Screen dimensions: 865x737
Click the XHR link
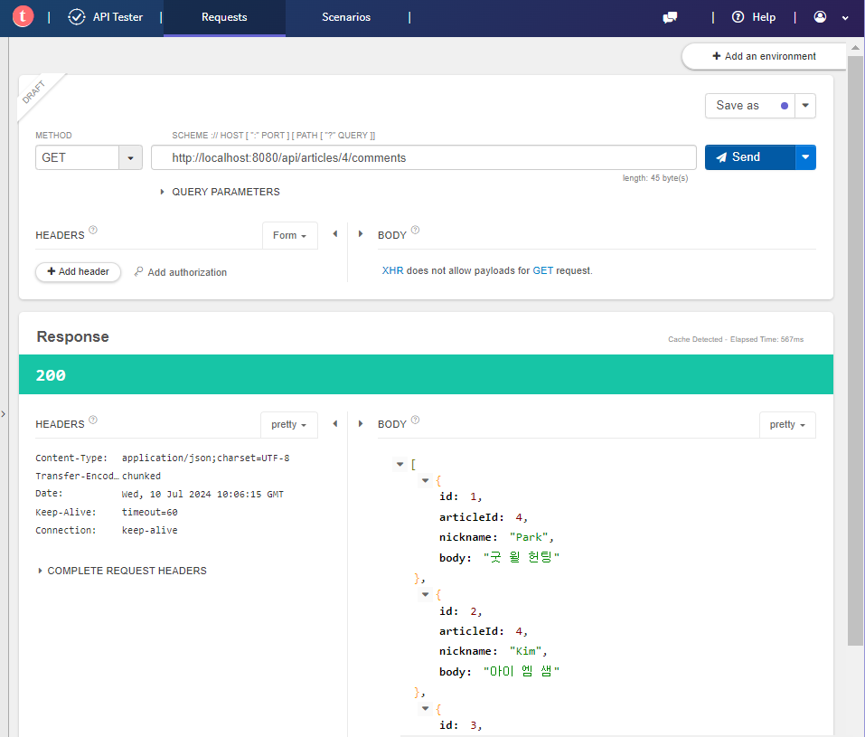pyautogui.click(x=393, y=270)
